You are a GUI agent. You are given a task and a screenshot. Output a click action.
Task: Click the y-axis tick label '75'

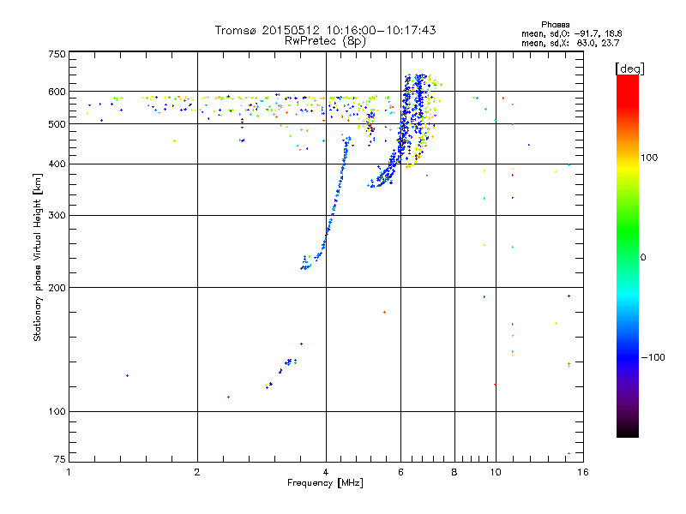click(x=60, y=459)
